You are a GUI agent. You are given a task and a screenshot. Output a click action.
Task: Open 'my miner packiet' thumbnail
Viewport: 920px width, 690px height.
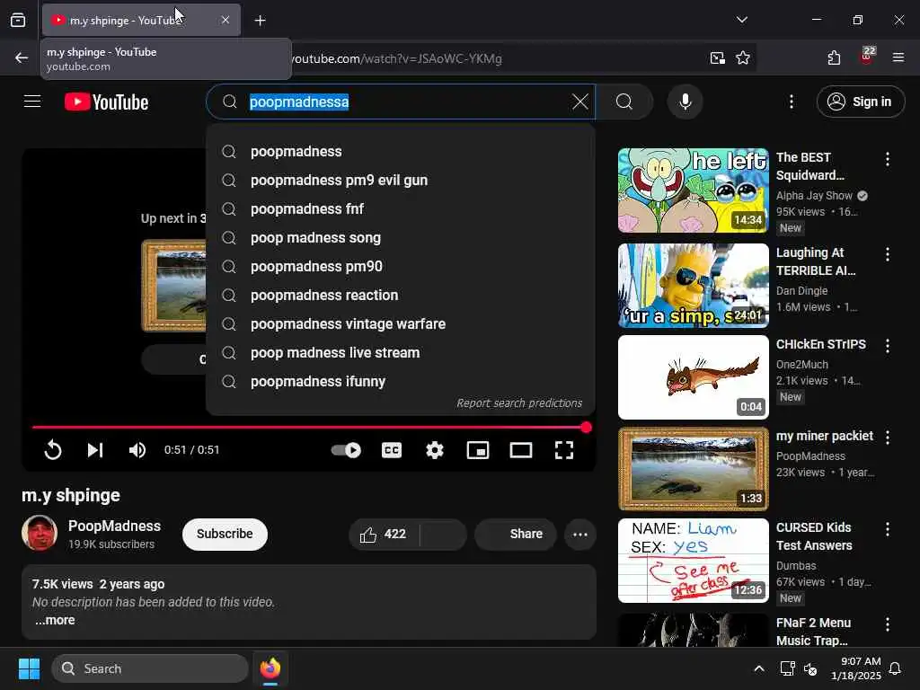coord(693,469)
